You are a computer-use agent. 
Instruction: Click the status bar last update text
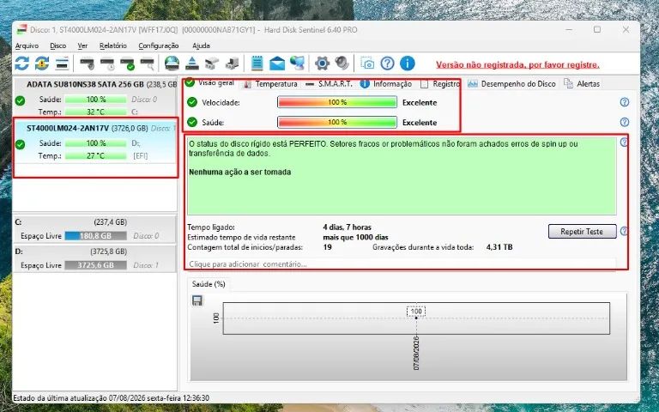click(x=112, y=397)
